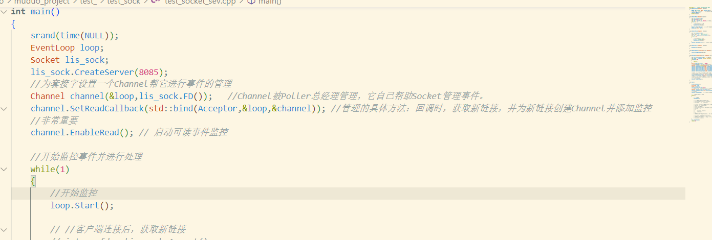Click the main() symbol cube icon

click(251, 2)
